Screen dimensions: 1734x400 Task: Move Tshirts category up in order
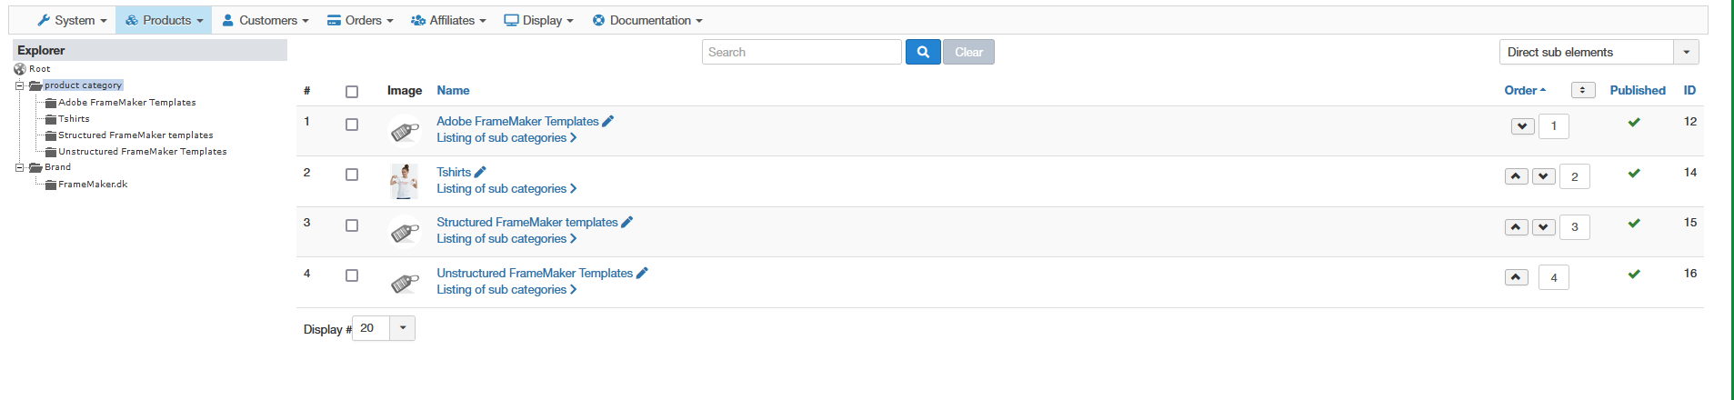(x=1516, y=176)
